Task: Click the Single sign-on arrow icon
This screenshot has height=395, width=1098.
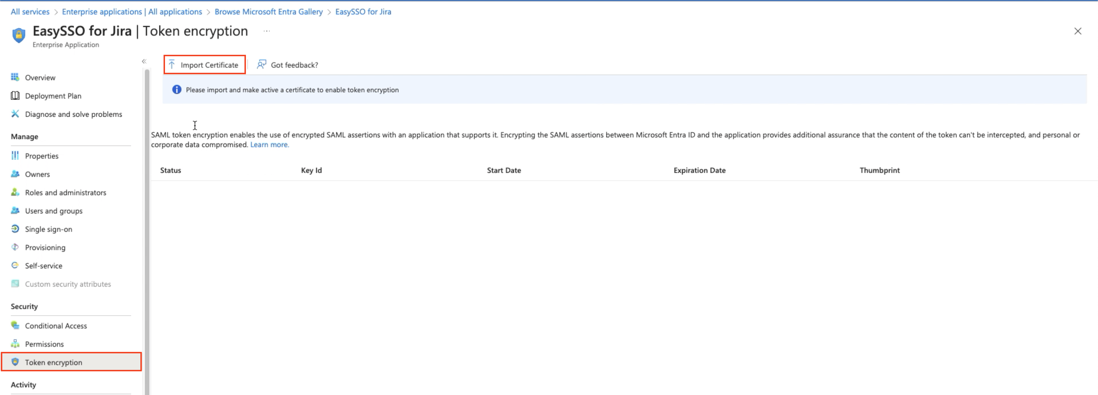Action: [x=15, y=229]
